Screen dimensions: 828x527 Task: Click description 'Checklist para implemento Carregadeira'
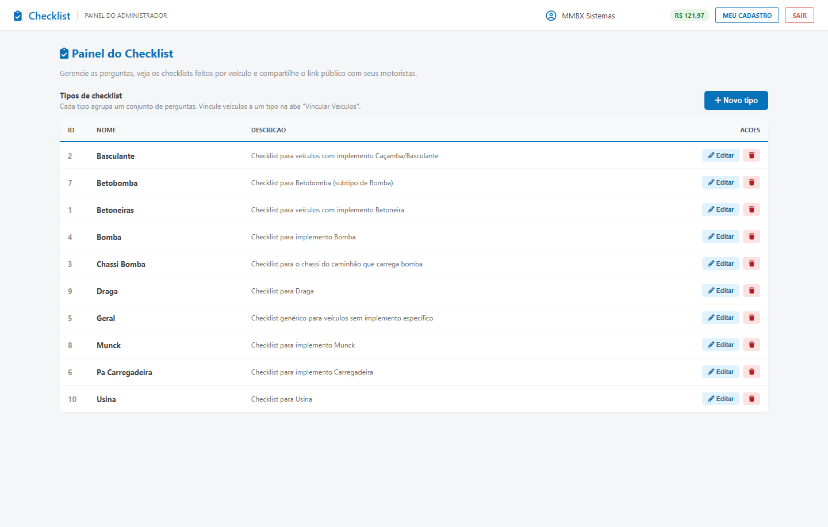coord(312,372)
